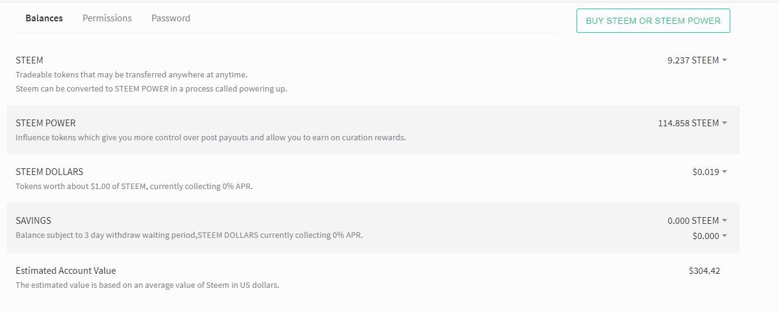Click the STEEM POWER section heading

(46, 123)
